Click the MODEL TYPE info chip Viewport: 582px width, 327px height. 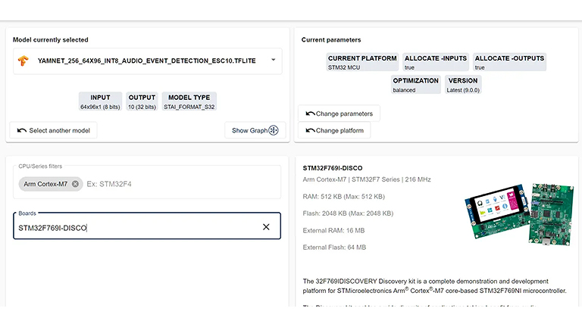click(x=189, y=102)
